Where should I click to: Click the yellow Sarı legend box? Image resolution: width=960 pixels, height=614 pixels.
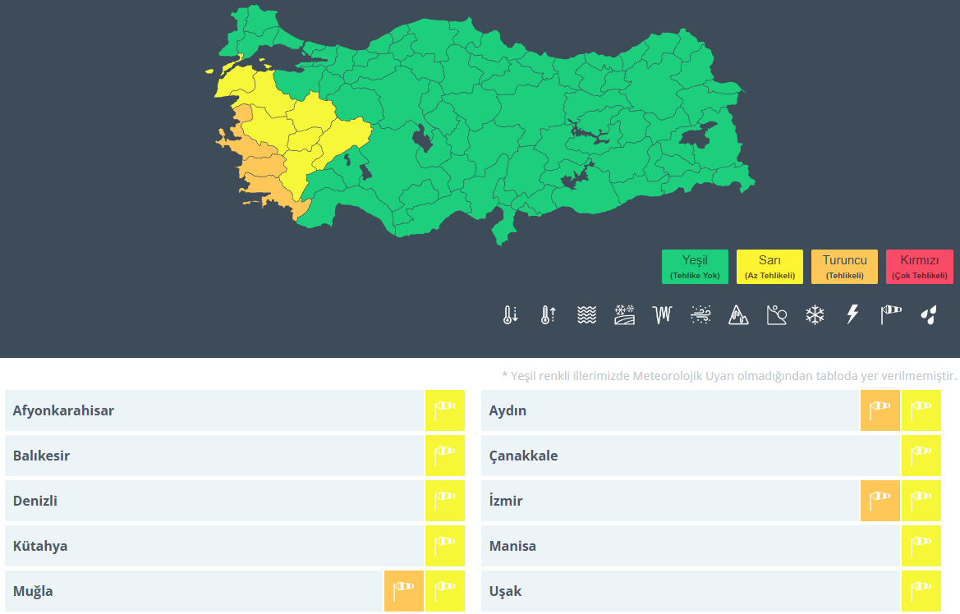coord(769,266)
